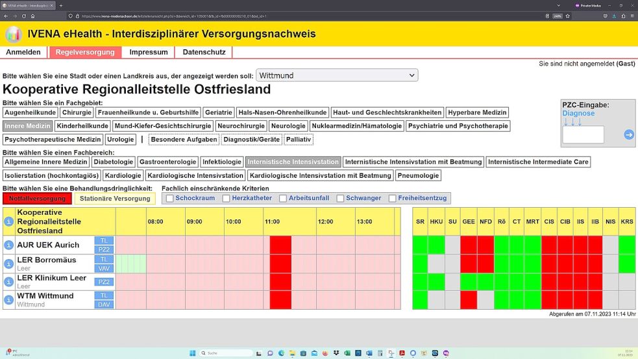This screenshot has width=638, height=359.
Task: Choose Fachgebiet Augenheilkunde
Action: (30, 112)
